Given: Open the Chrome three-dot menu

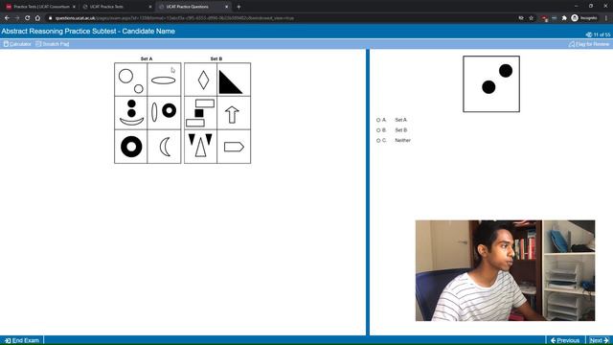Looking at the screenshot, I should click(606, 18).
